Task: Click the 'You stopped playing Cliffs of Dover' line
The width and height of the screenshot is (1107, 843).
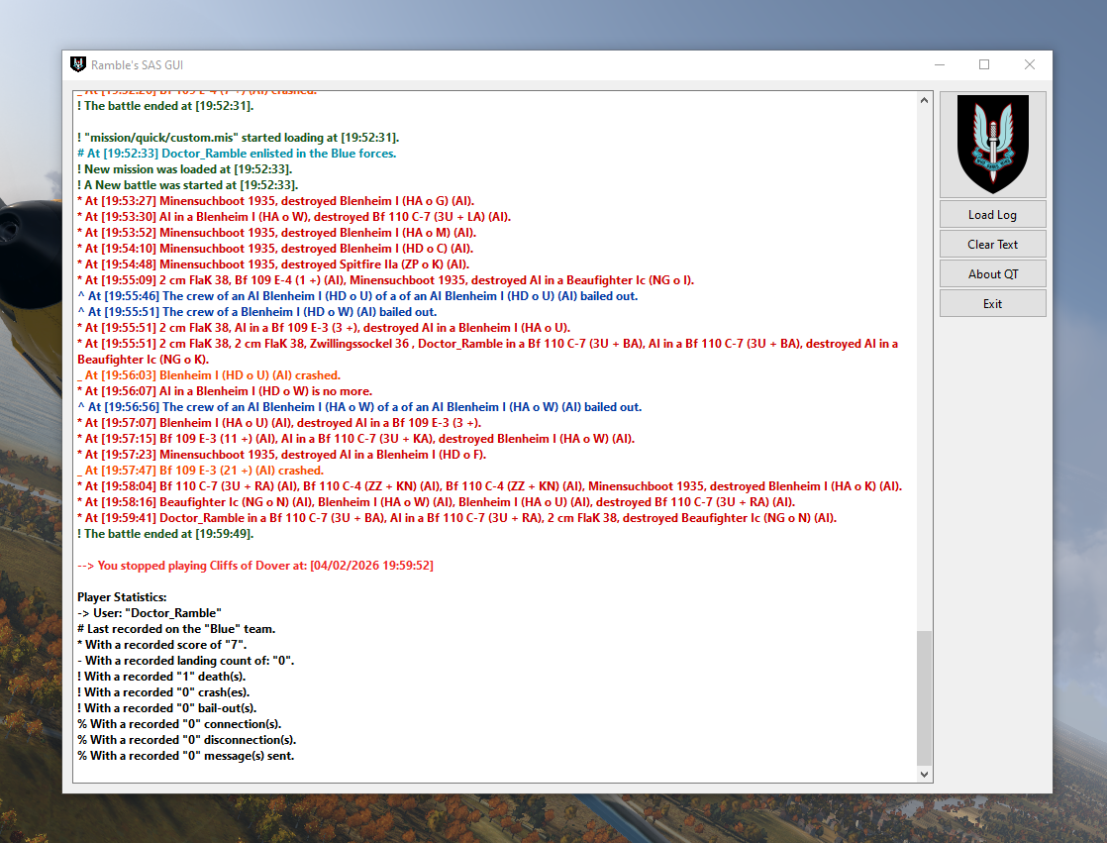Action: pyautogui.click(x=255, y=566)
